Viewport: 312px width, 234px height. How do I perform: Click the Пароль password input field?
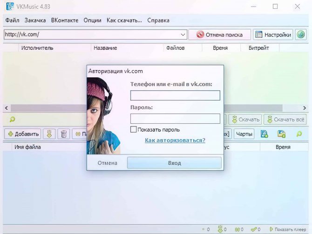pyautogui.click(x=175, y=119)
